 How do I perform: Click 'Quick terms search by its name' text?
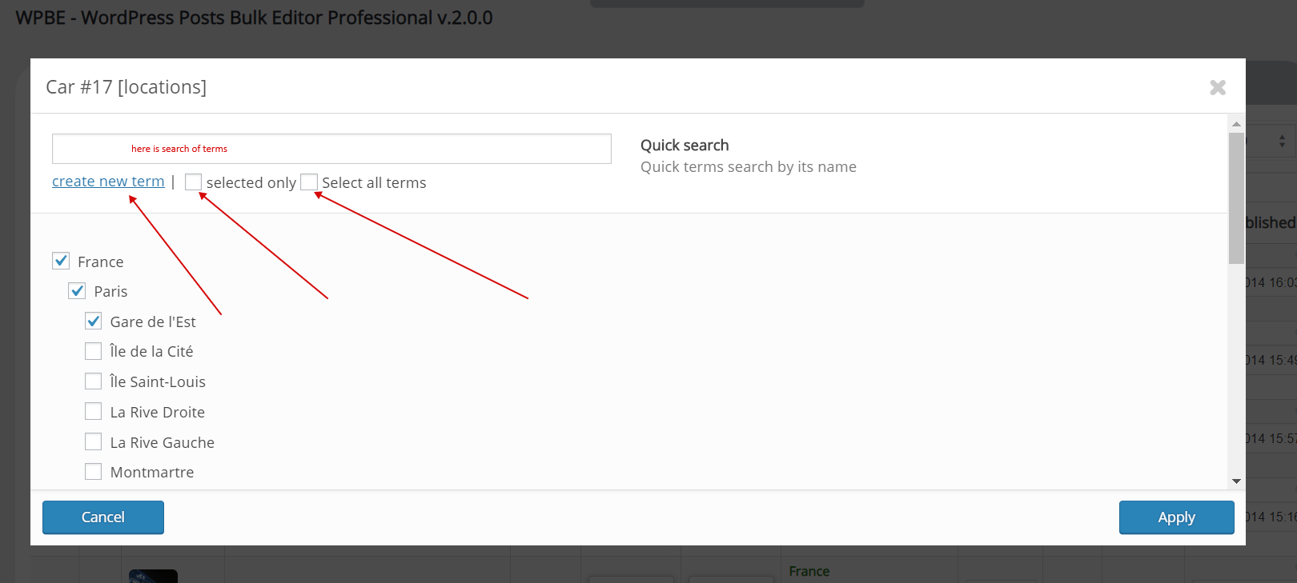[749, 166]
